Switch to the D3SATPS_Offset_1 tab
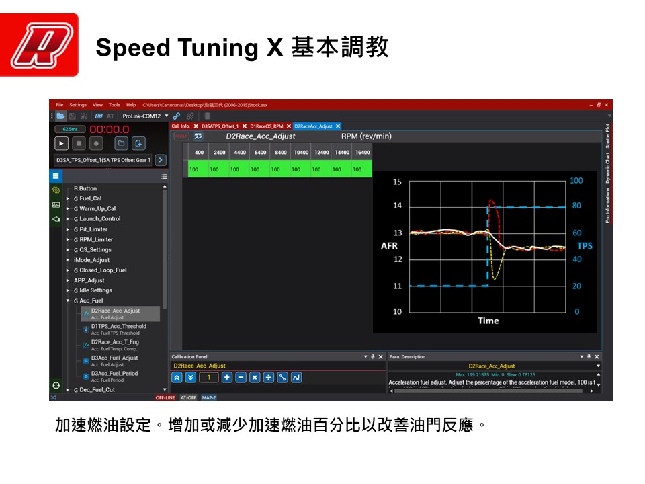Screen dimensions: 645x484 click(220, 126)
